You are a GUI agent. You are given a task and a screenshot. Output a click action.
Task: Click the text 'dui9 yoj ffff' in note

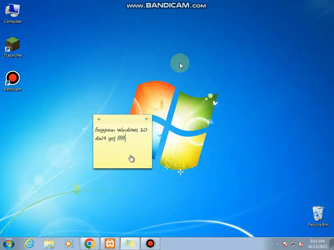point(110,139)
